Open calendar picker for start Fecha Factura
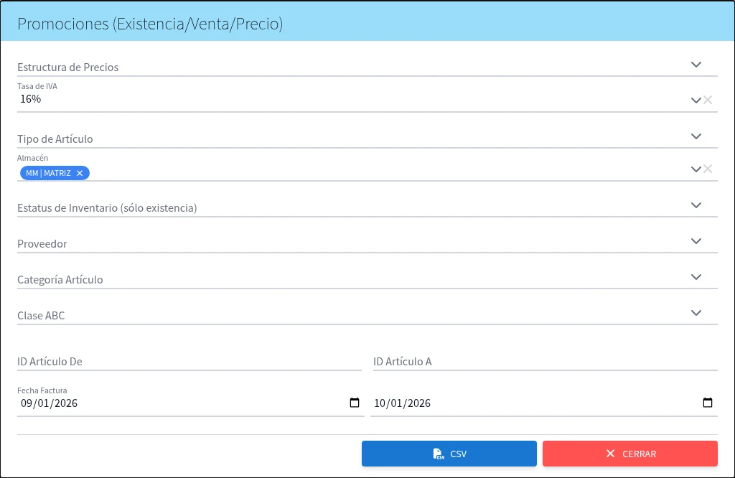 coord(355,403)
